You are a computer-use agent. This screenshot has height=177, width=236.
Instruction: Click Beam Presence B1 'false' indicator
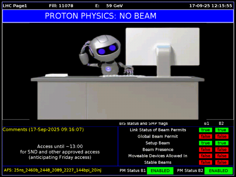[x=205, y=149]
